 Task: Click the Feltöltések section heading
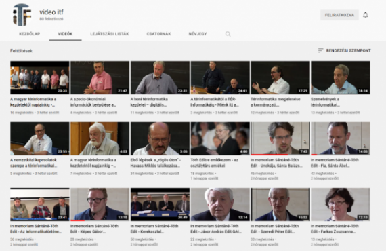[21, 51]
